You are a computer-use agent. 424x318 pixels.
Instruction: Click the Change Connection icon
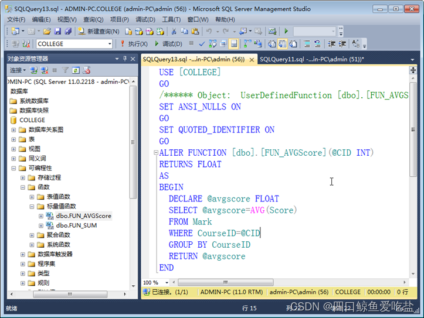(26, 44)
